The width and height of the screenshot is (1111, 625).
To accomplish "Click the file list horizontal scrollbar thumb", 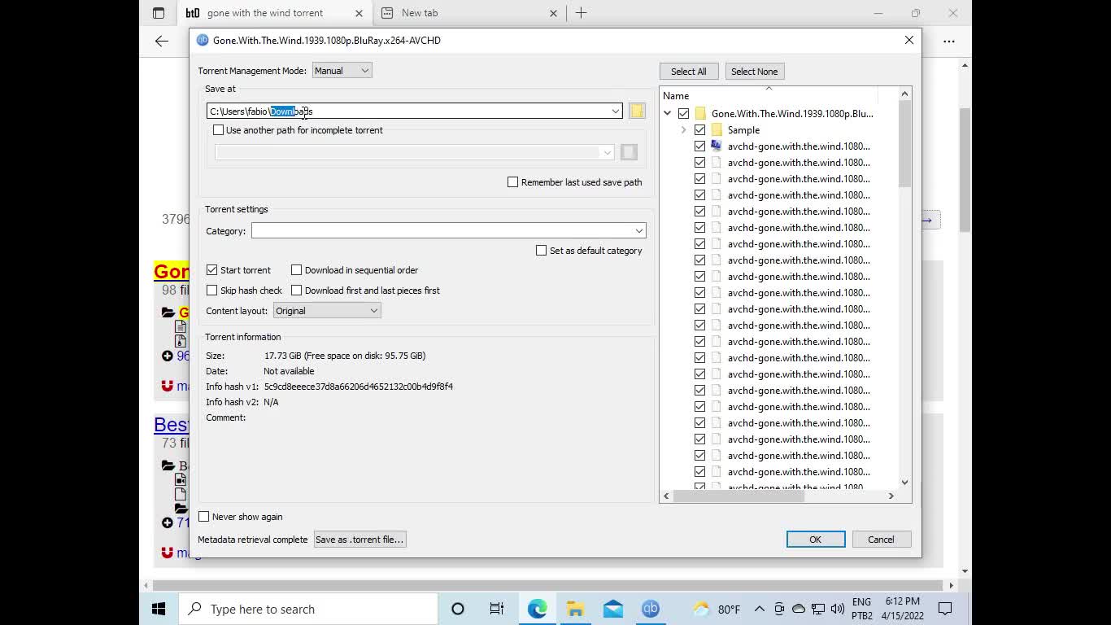I will [x=738, y=496].
